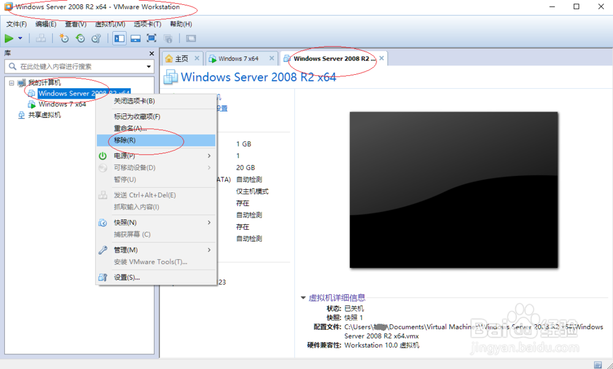Viewport: 613px width, 369px height.
Task: Close the 库 library panel
Action: click(151, 53)
